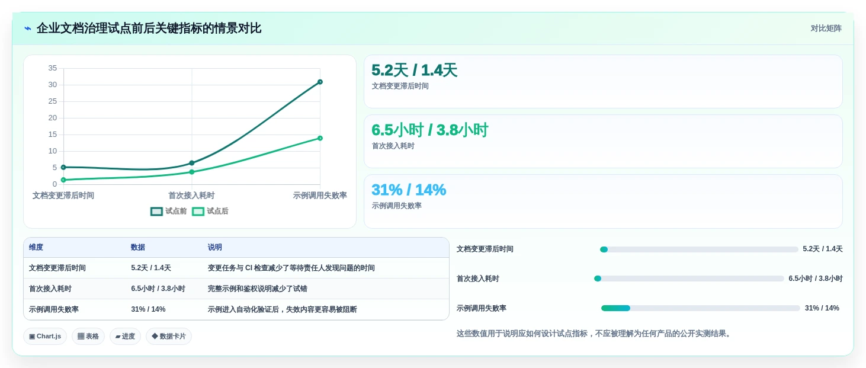Click the page title 企业文档治理试点
The height and width of the screenshot is (368, 866).
[x=149, y=28]
